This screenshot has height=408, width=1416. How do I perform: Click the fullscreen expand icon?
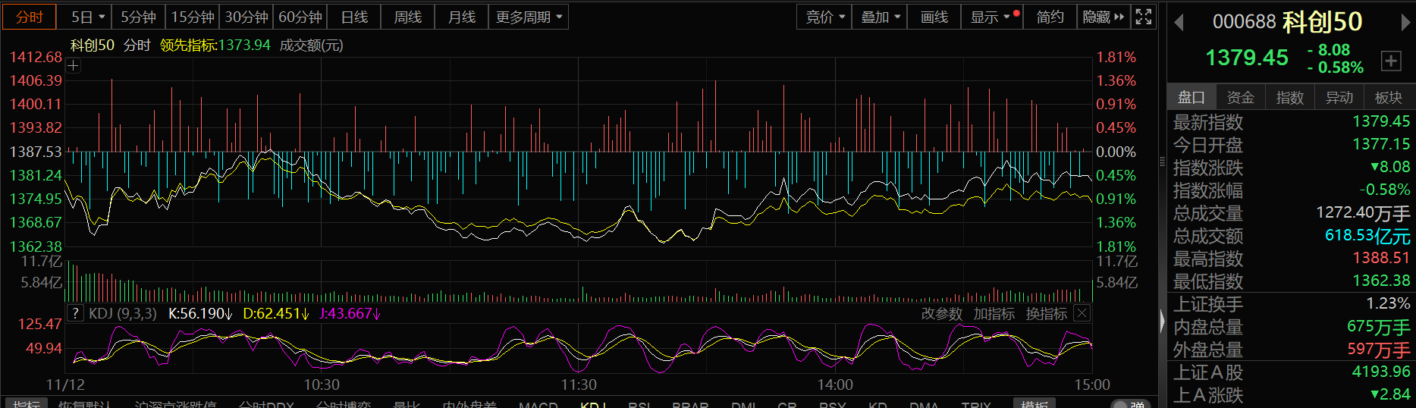1144,17
